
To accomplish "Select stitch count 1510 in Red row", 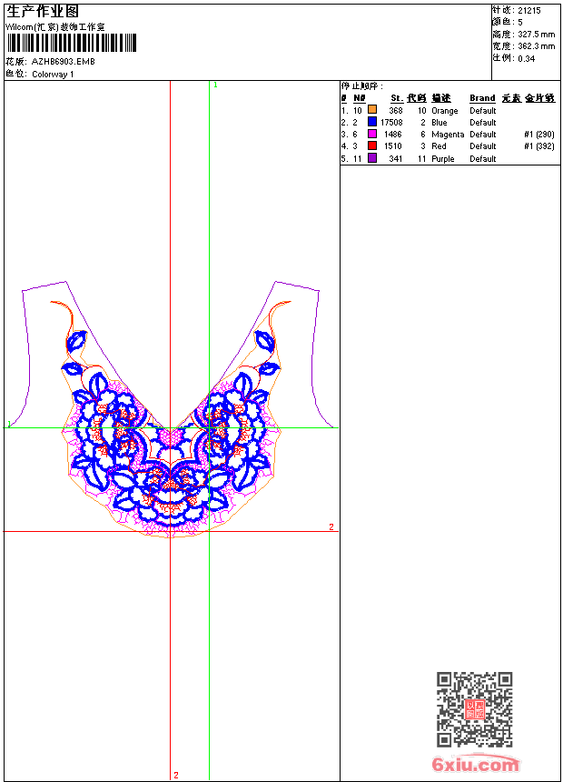I will (x=392, y=146).
